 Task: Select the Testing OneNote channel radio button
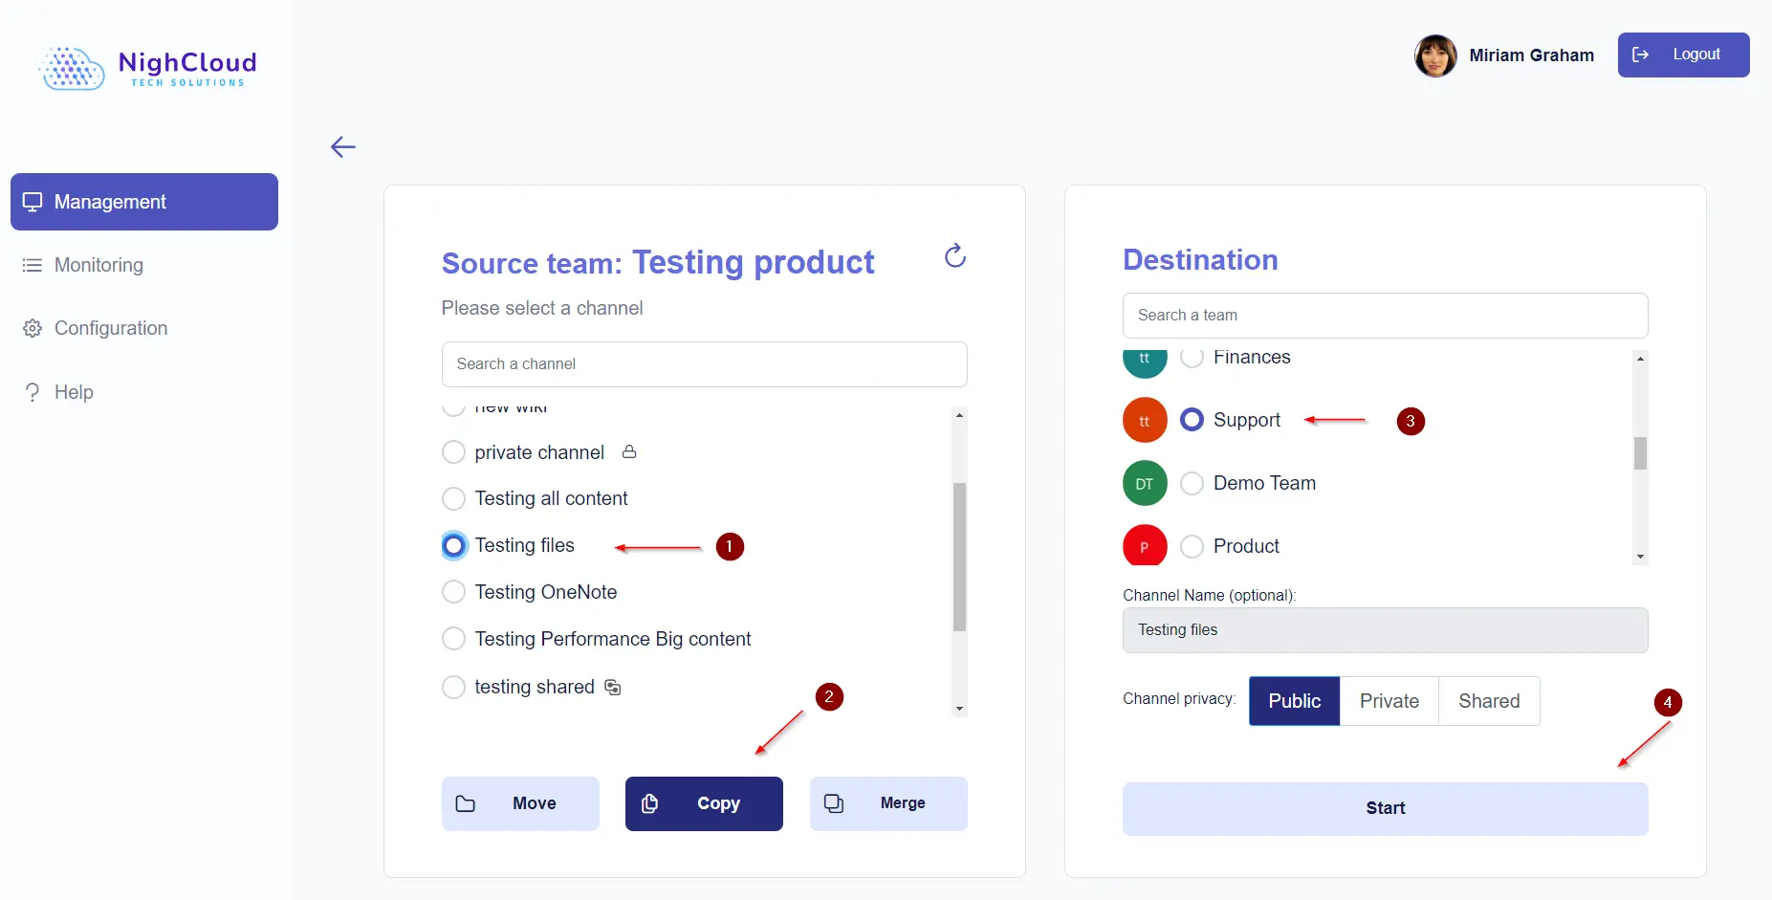click(453, 592)
